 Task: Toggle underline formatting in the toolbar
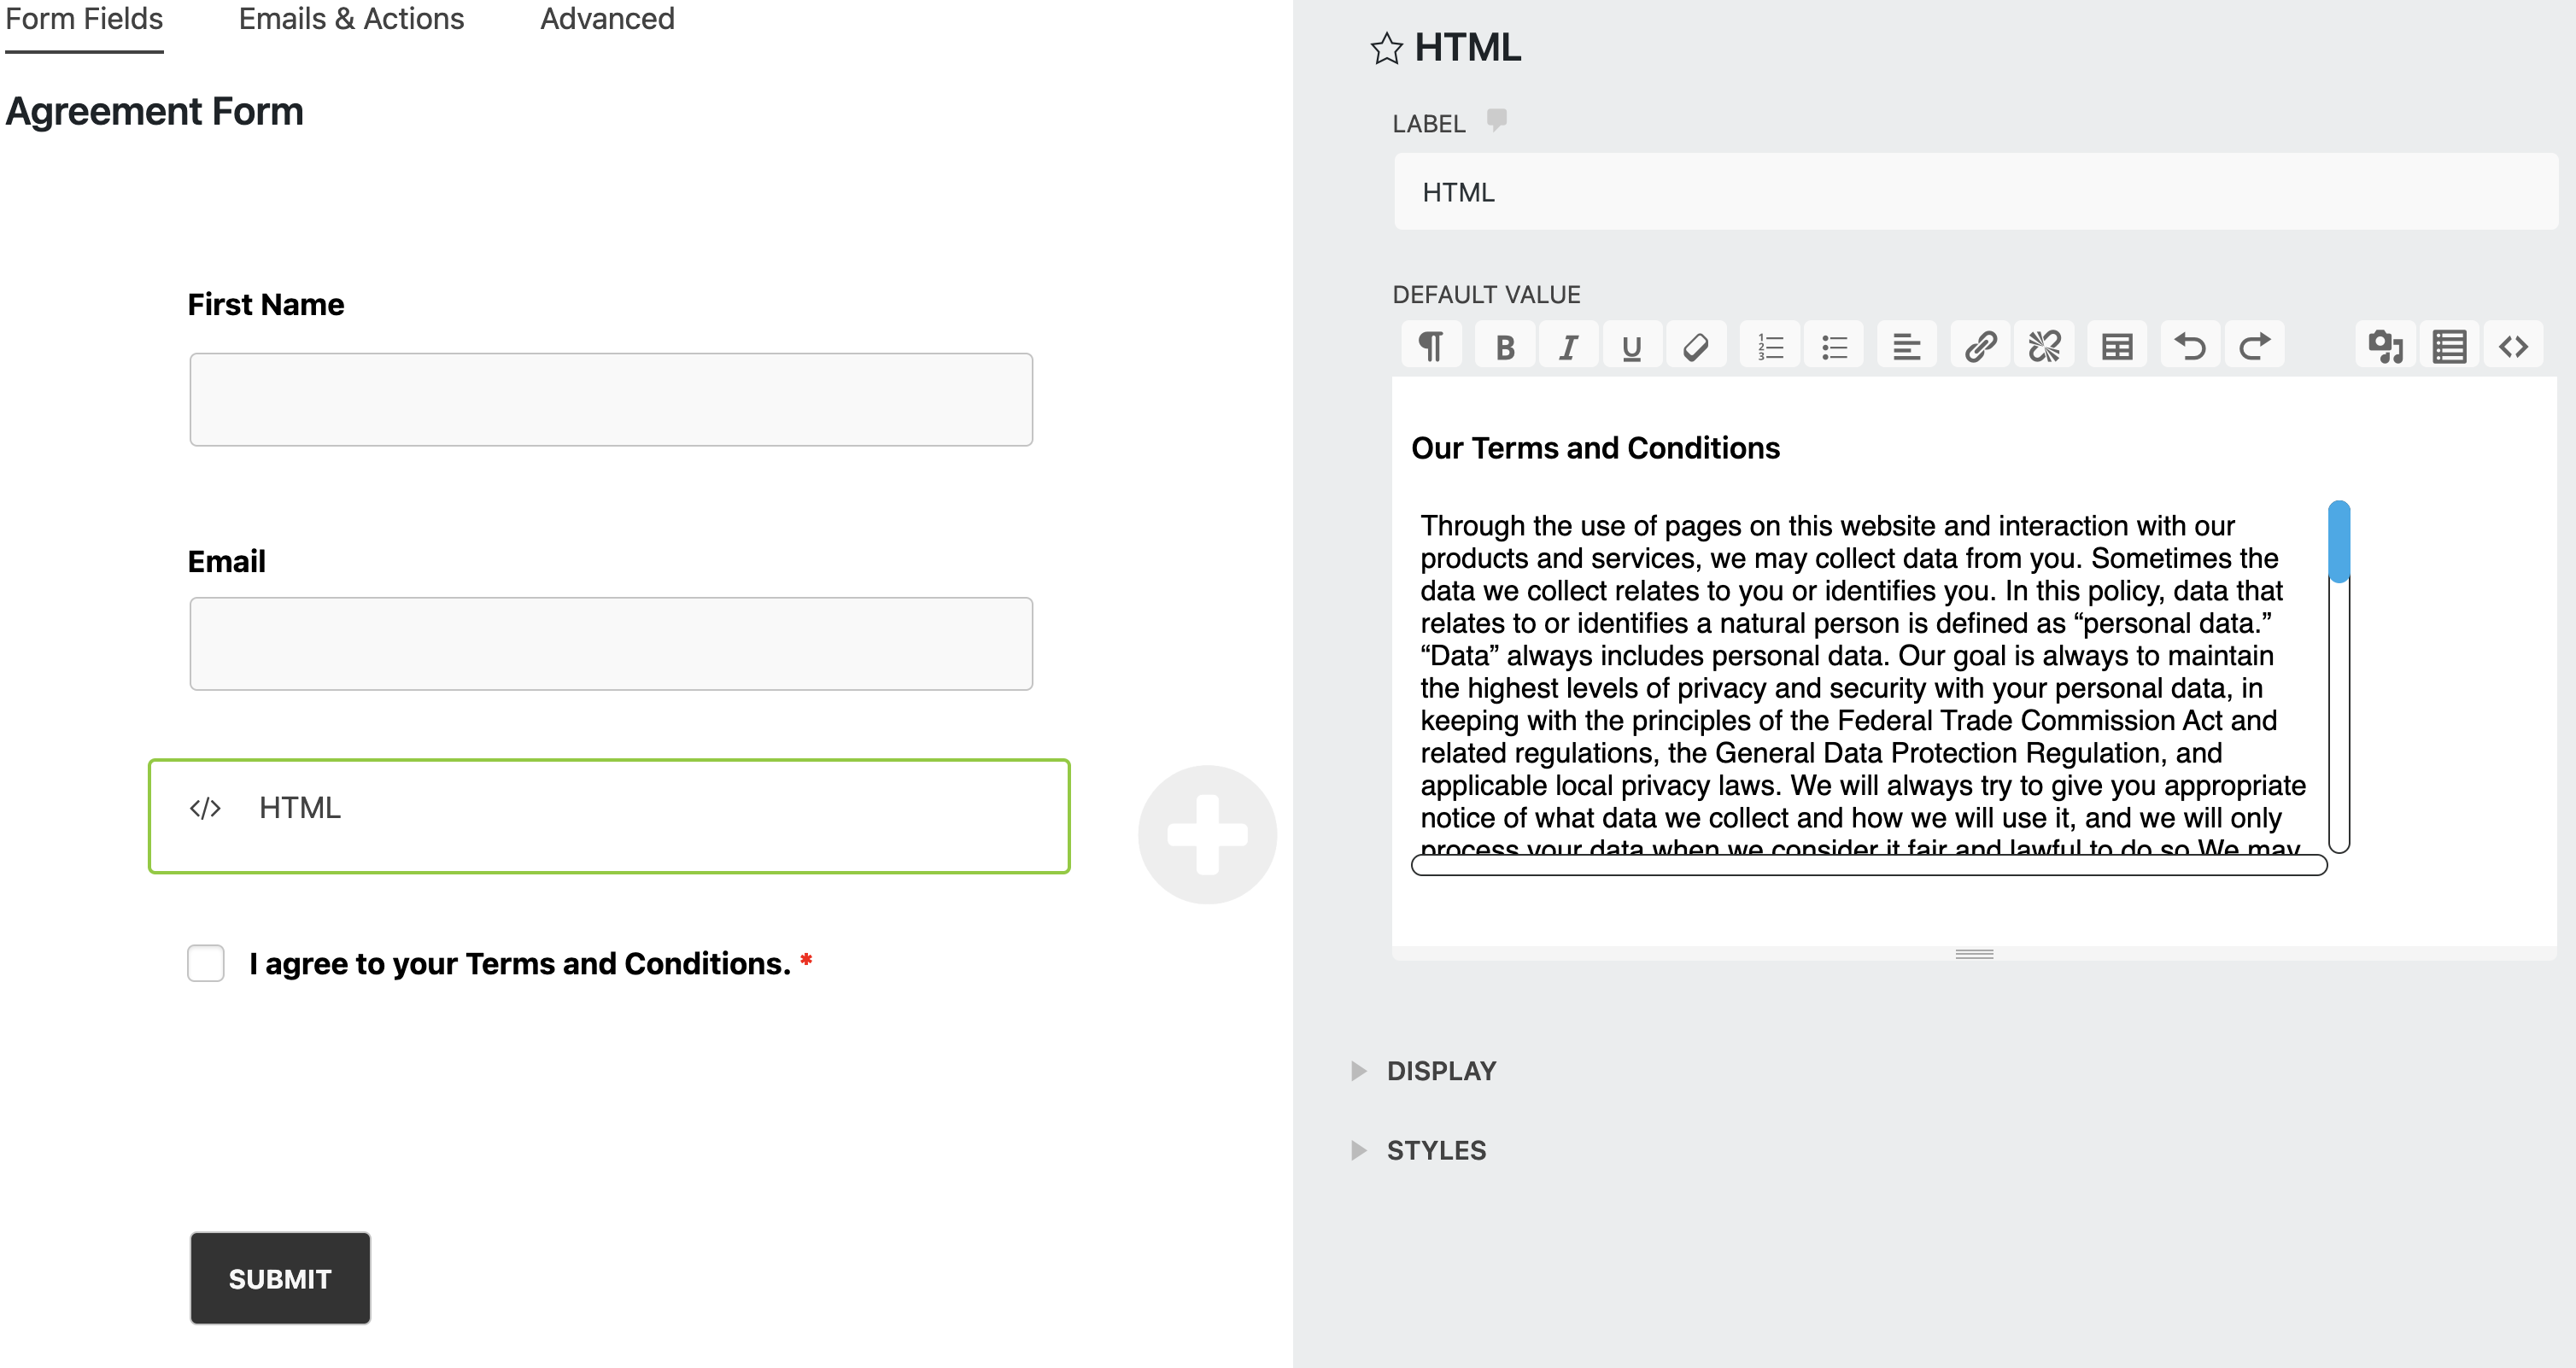click(x=1631, y=347)
